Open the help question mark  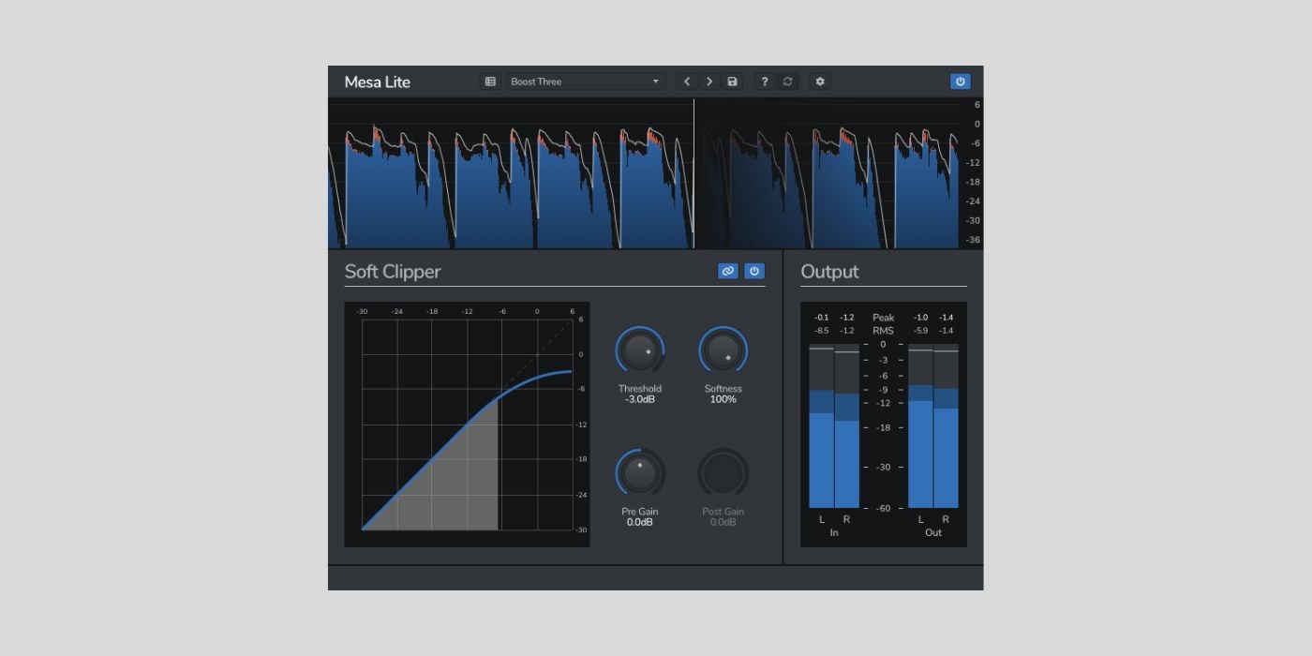(765, 82)
